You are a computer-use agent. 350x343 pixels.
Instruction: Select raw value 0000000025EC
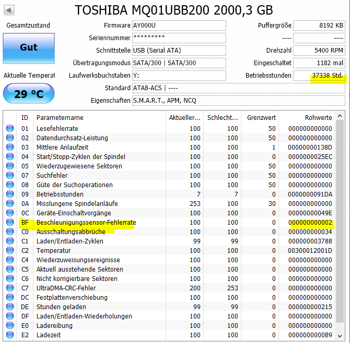310,156
